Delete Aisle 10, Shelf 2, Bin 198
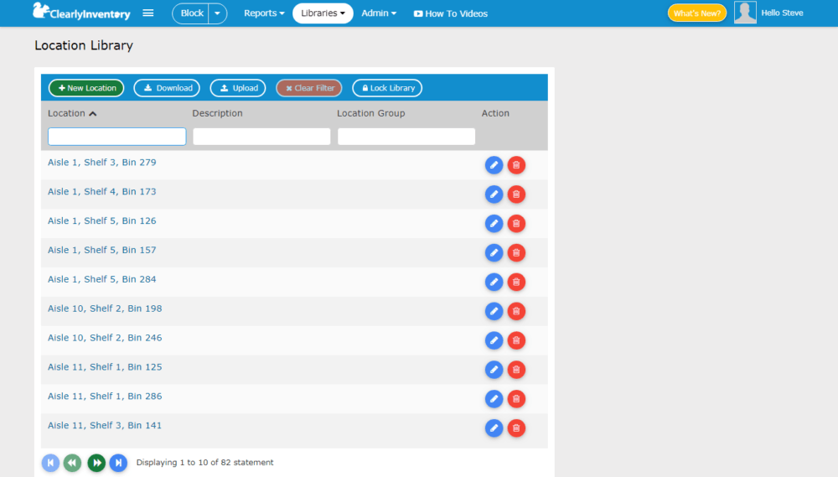 (516, 311)
